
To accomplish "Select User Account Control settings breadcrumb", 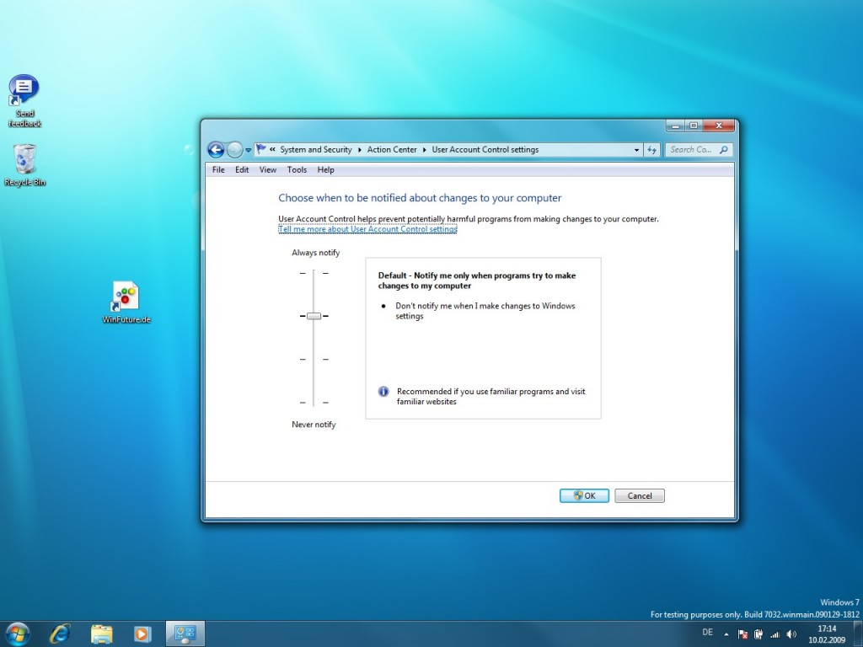I will [x=485, y=150].
